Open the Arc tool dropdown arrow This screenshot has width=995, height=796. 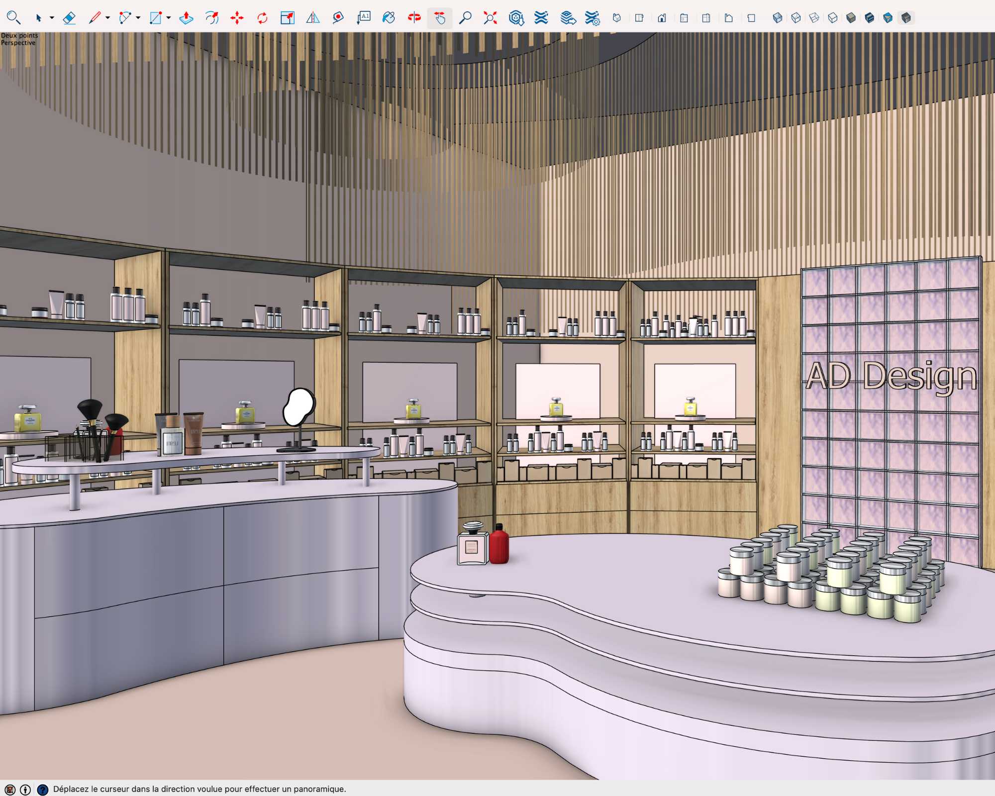pyautogui.click(x=138, y=18)
